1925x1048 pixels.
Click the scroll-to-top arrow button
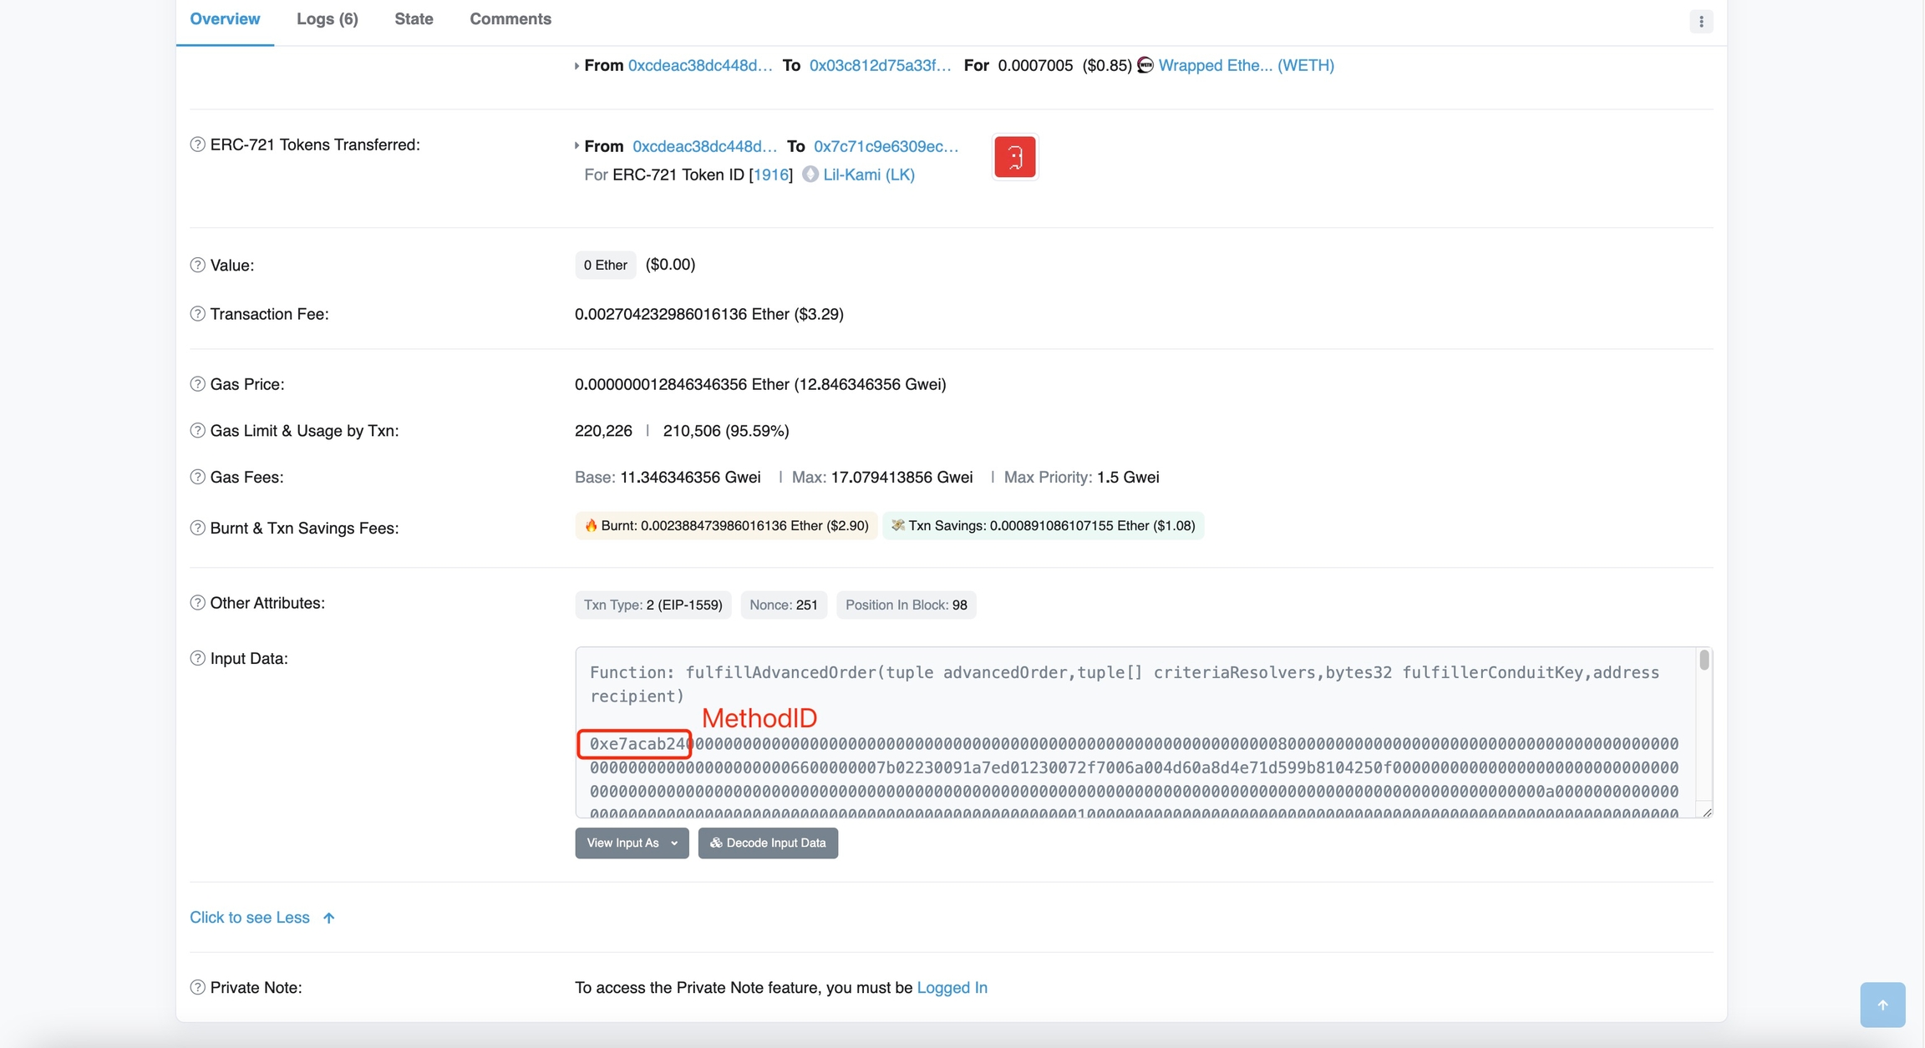click(1882, 1005)
